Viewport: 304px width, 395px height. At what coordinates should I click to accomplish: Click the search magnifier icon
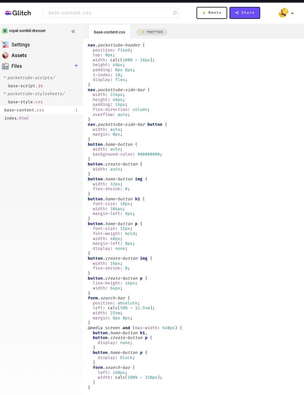[175, 13]
